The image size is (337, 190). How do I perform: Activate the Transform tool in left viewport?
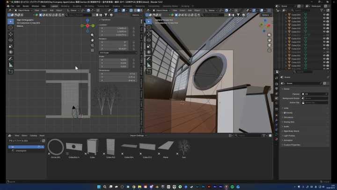(x=10, y=52)
